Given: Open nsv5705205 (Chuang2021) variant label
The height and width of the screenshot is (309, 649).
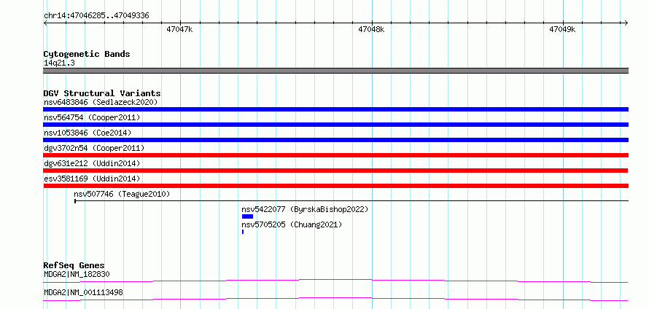Looking at the screenshot, I should (x=292, y=224).
